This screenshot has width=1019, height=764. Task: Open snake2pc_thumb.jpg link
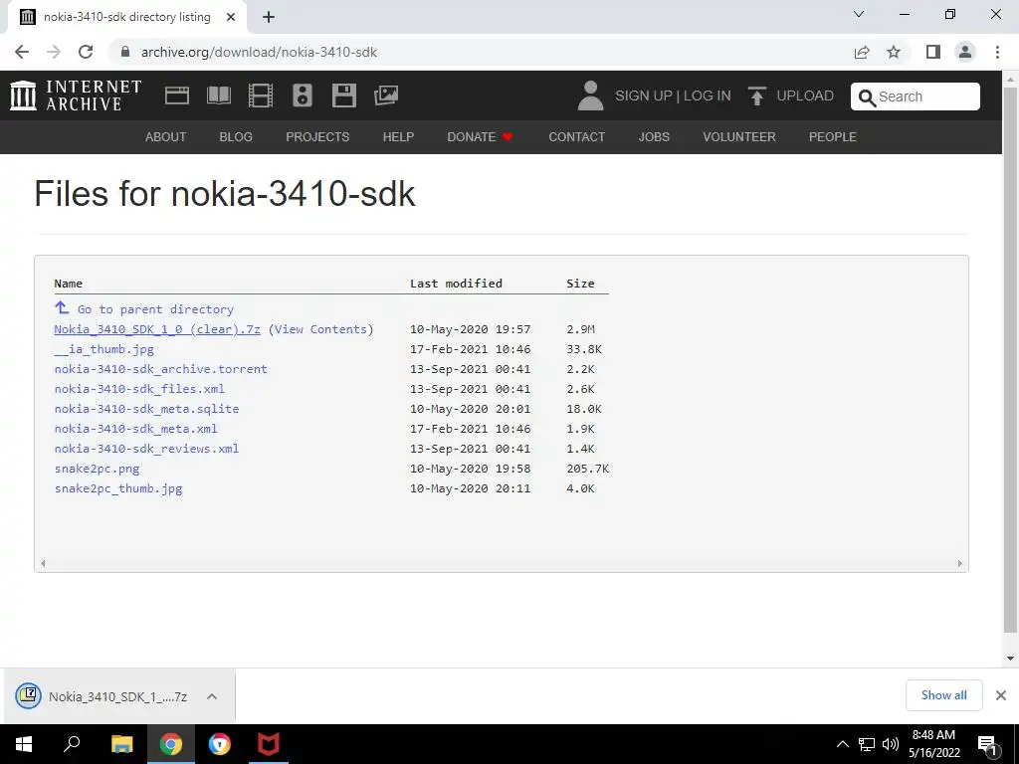[x=118, y=488]
